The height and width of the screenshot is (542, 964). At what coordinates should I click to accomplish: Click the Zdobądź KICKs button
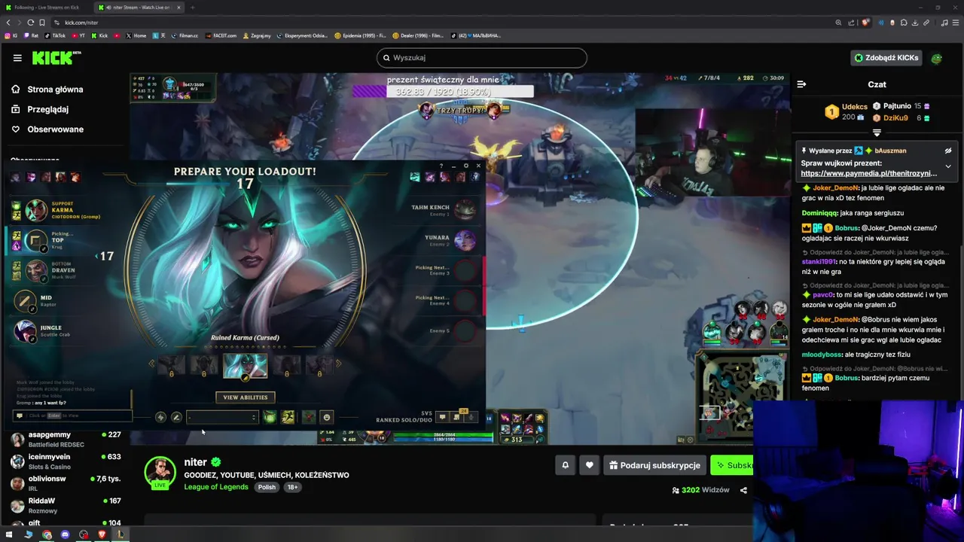pos(886,58)
